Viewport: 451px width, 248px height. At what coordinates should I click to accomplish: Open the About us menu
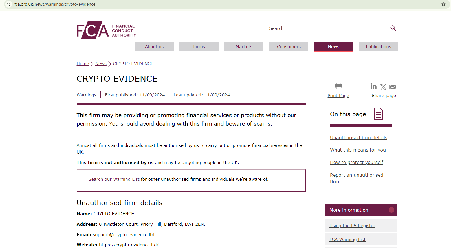point(154,47)
